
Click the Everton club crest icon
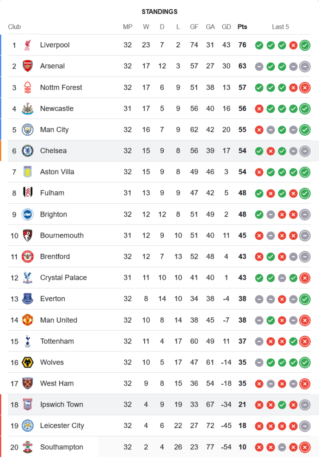point(28,299)
